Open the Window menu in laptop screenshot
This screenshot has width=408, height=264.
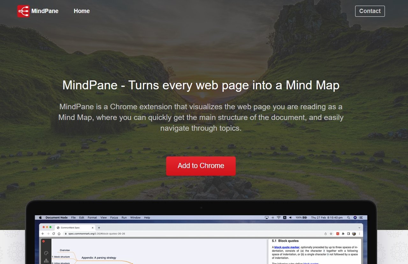point(135,217)
